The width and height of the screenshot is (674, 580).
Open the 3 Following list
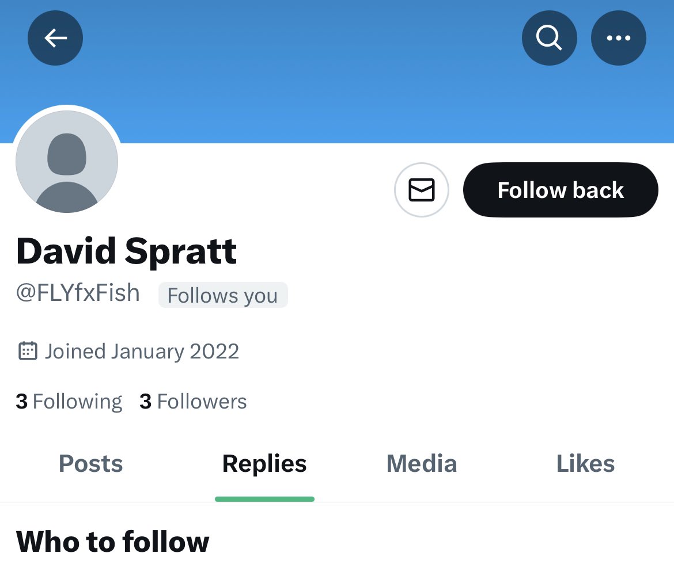[x=69, y=402]
